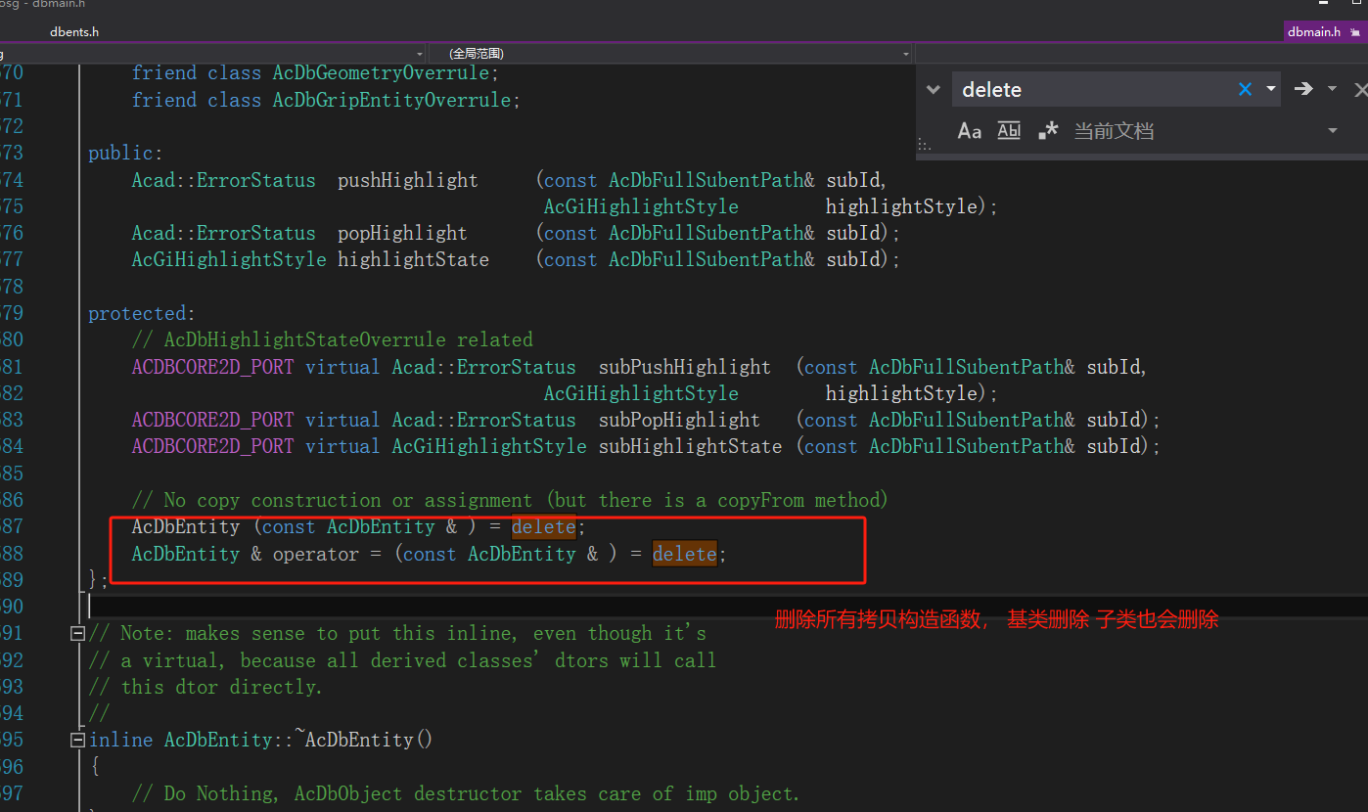Screen dimensions: 1368x812
Task: Open search history dropdown in find field
Action: tap(1270, 89)
